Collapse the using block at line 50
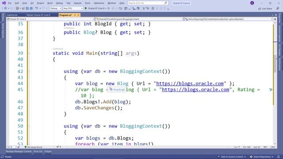The width and height of the screenshot is (283, 159). tap(29, 126)
